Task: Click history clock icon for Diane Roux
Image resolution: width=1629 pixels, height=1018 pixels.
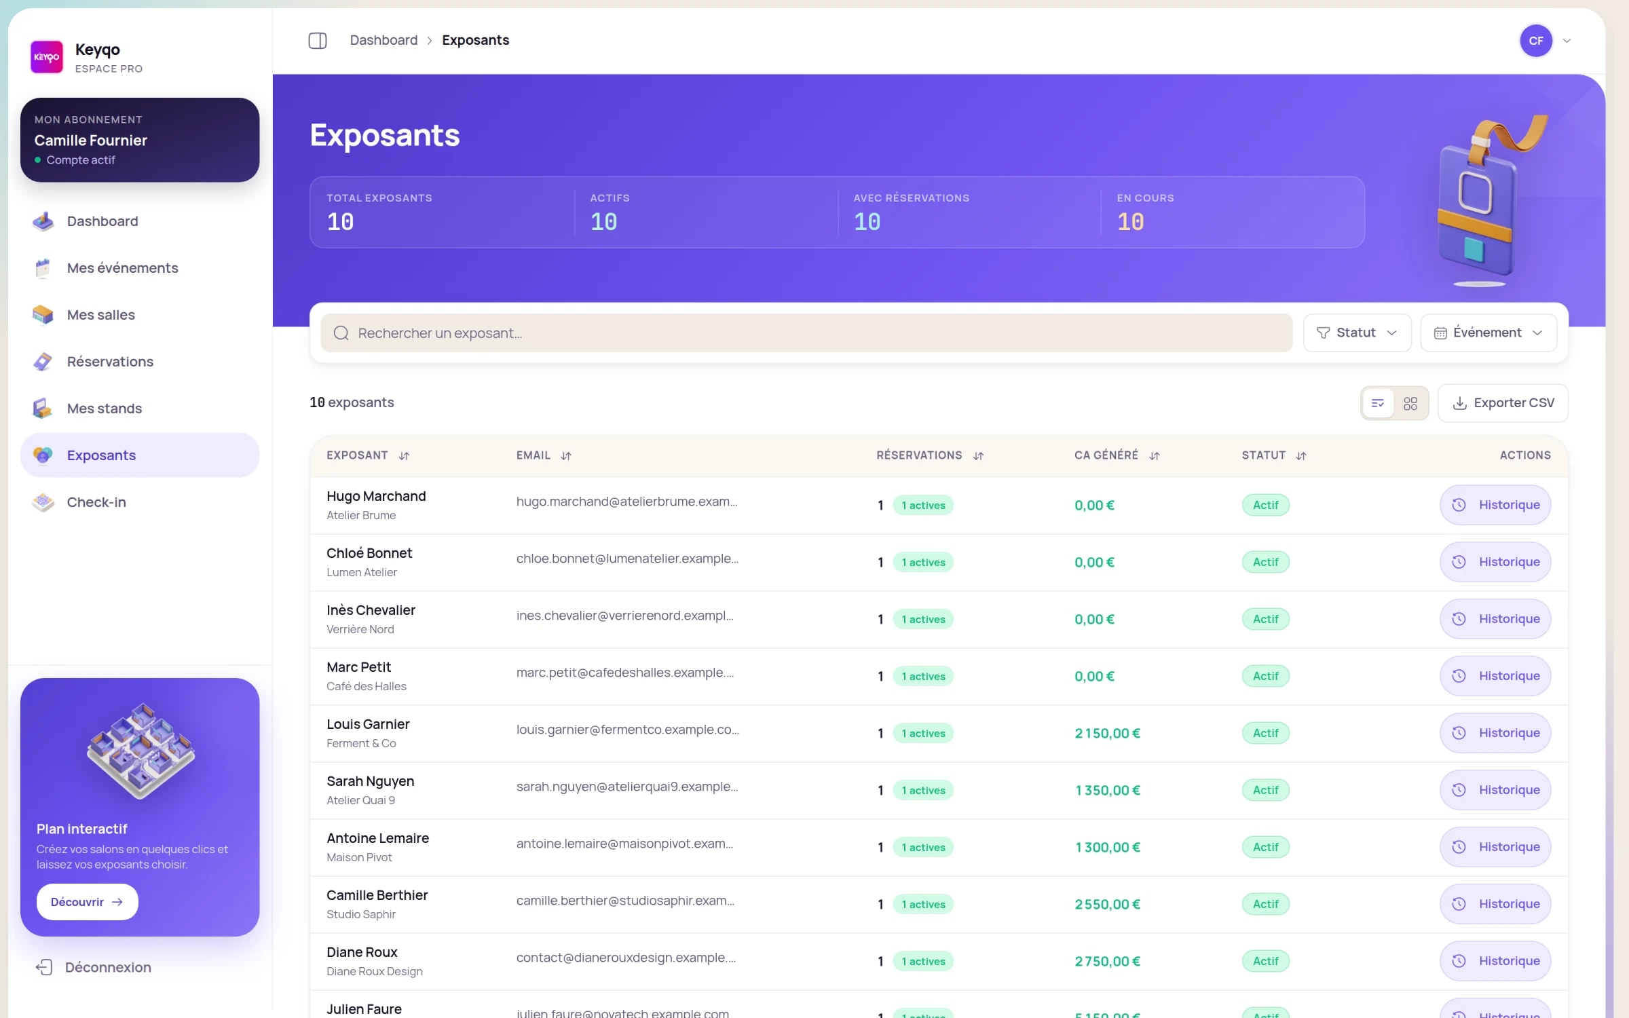Action: (1459, 961)
